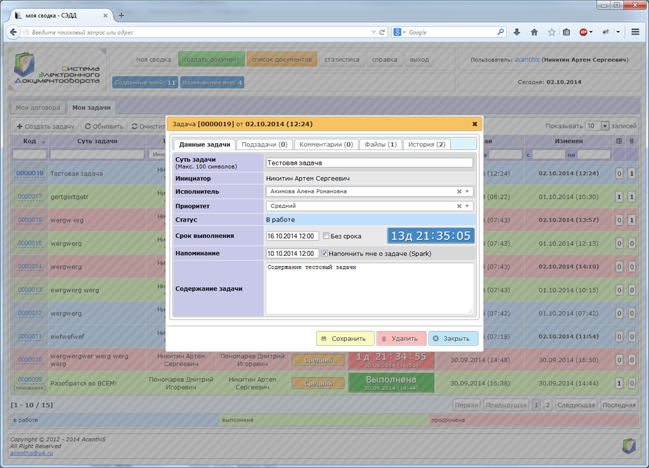Open the Приоритет dropdown arrow
This screenshot has height=468, width=649.
tap(468, 206)
